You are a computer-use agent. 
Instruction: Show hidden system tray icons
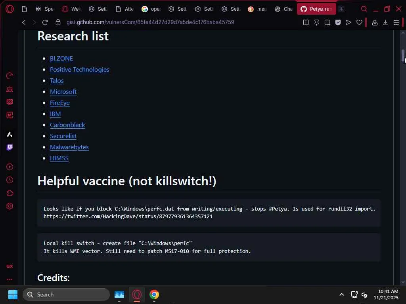342,294
